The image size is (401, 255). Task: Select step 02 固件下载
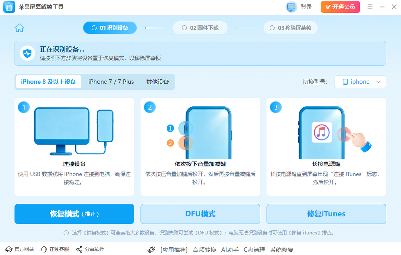click(x=200, y=28)
